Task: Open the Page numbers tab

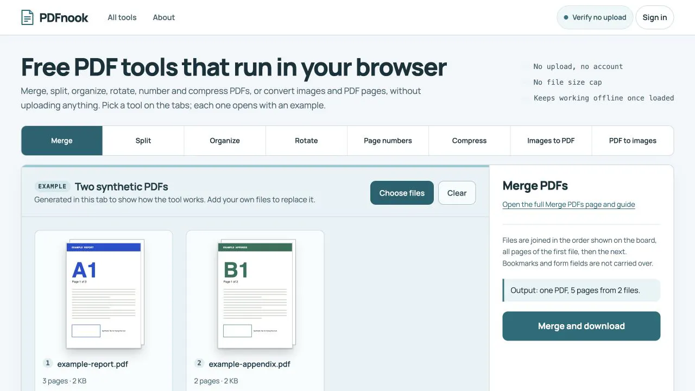Action: [x=388, y=141]
